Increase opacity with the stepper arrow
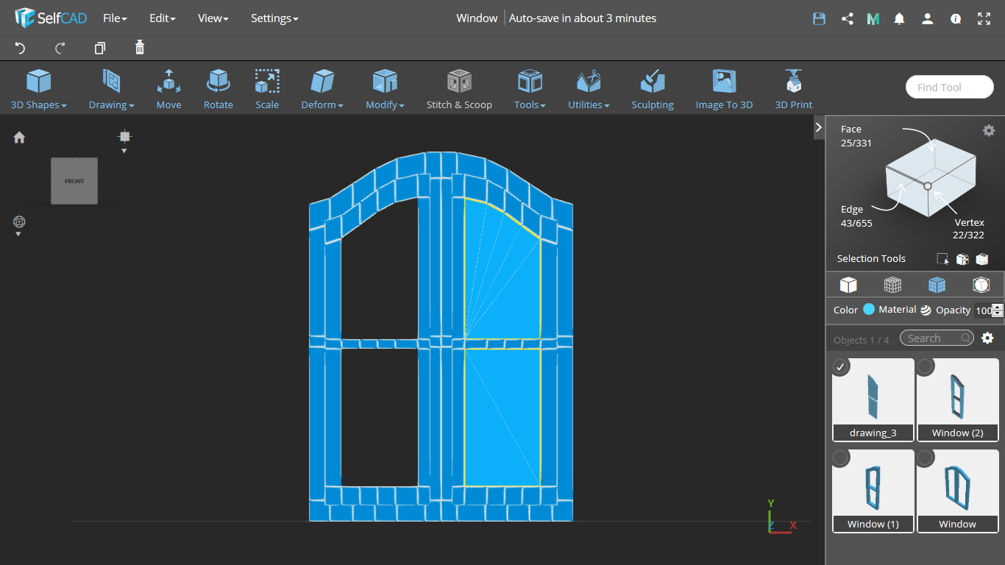1005x565 pixels. (x=998, y=307)
